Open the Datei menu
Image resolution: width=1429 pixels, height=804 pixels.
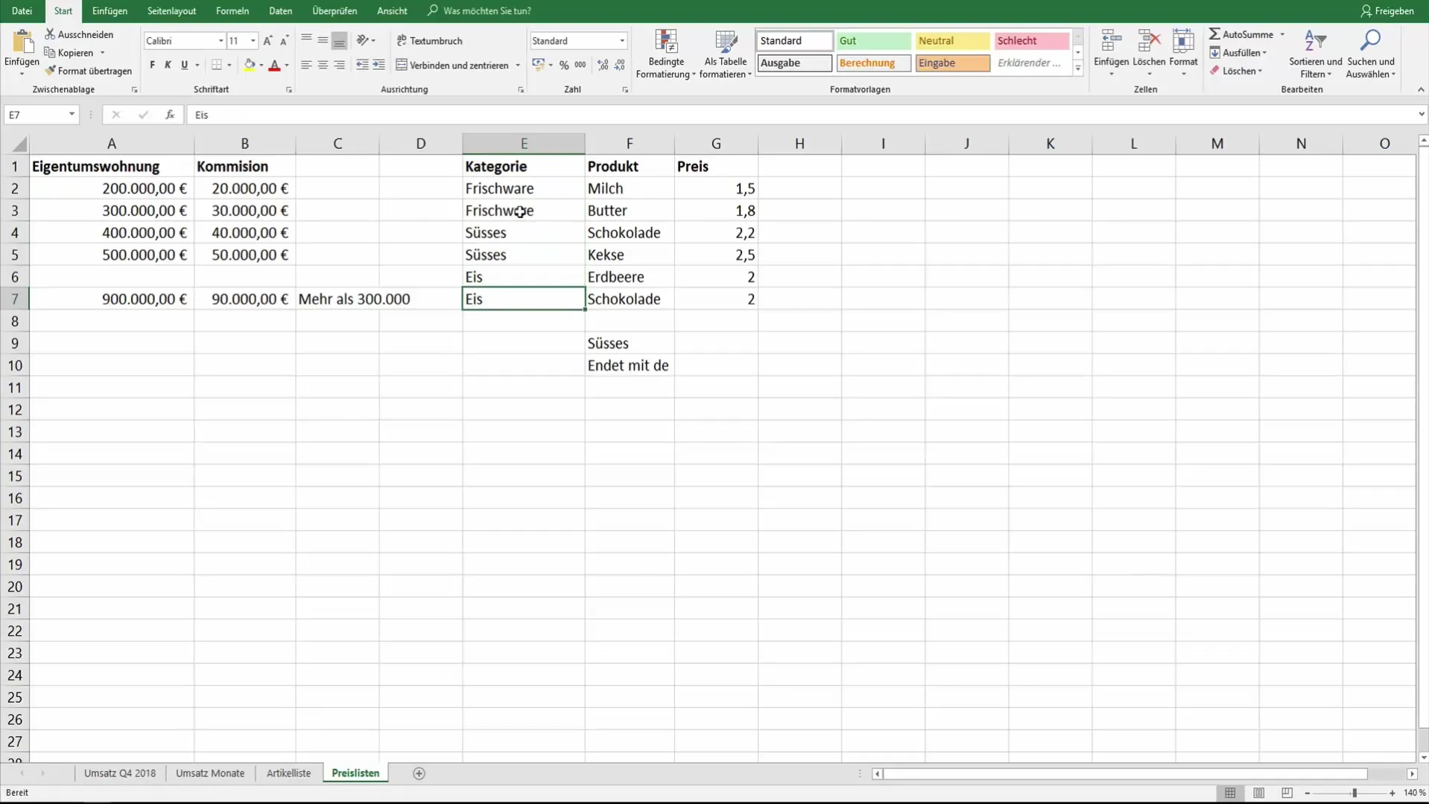22,11
